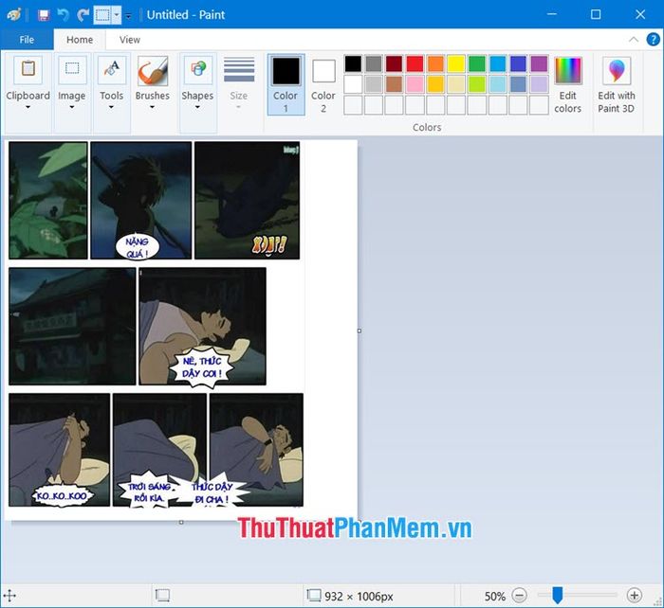The width and height of the screenshot is (664, 608).
Task: Expand the Clipboard group dropdown arrow
Action: [x=28, y=107]
